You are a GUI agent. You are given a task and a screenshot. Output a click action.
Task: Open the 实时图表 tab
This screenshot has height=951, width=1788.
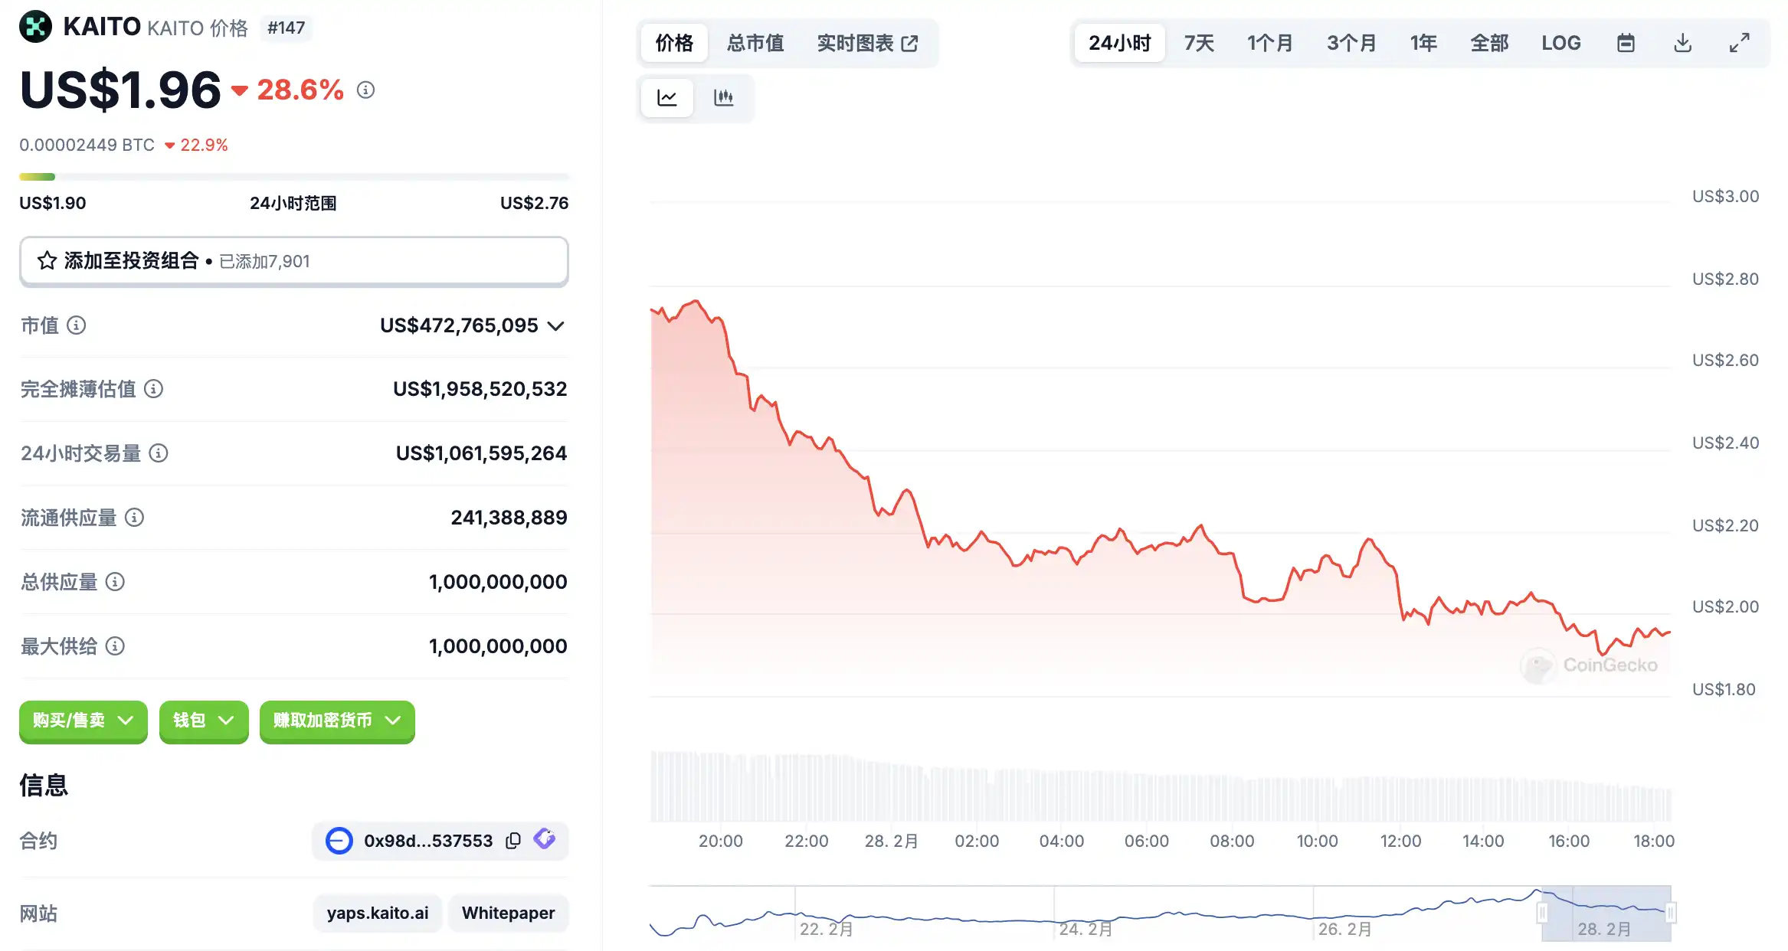[866, 43]
